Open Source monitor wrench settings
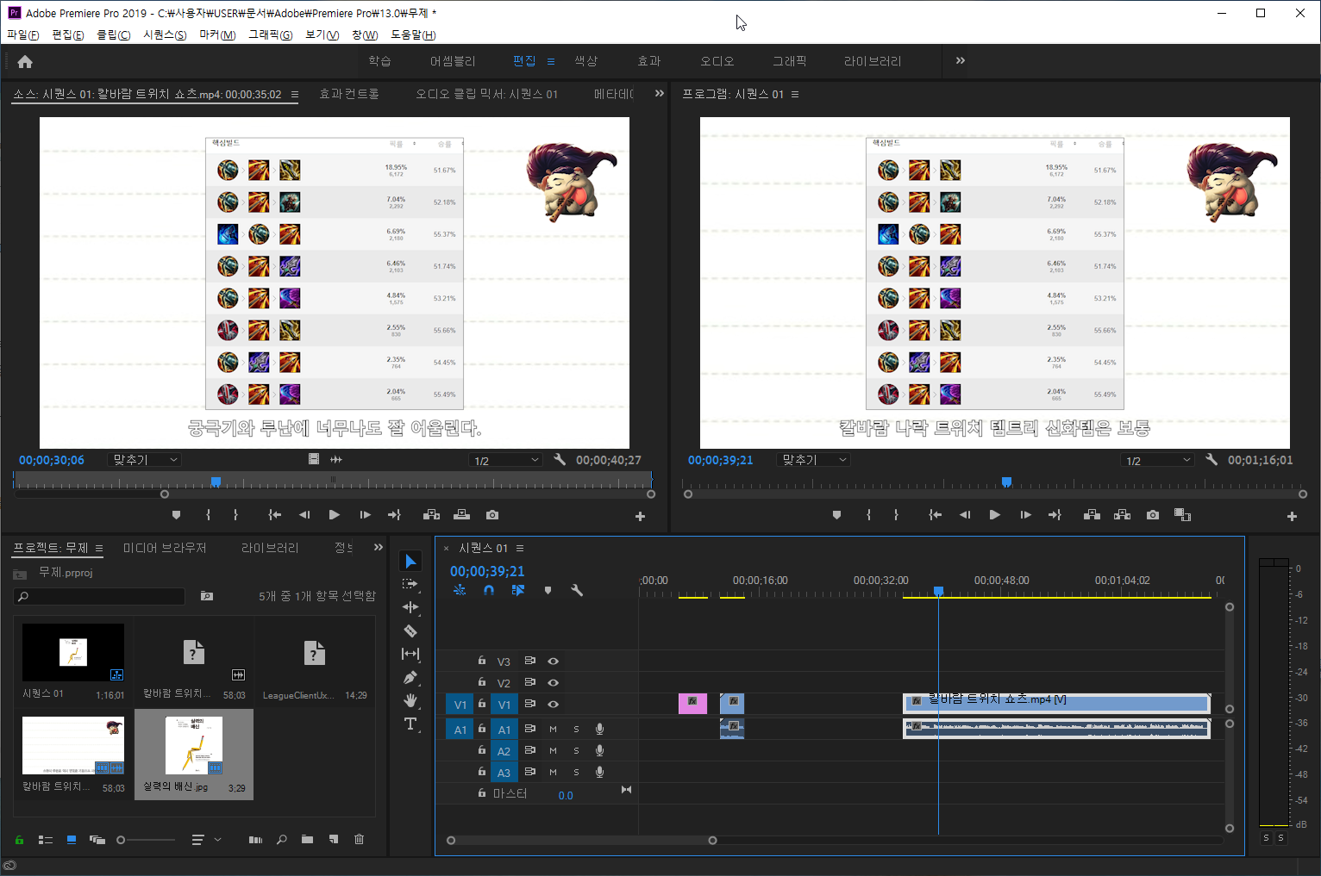The image size is (1321, 876). coord(560,459)
